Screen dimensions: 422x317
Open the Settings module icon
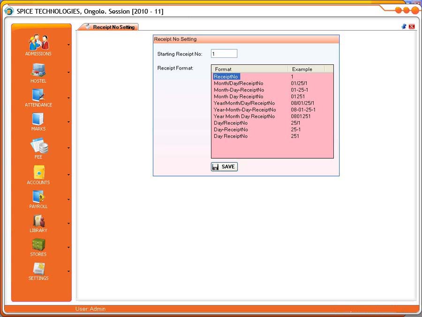38,269
